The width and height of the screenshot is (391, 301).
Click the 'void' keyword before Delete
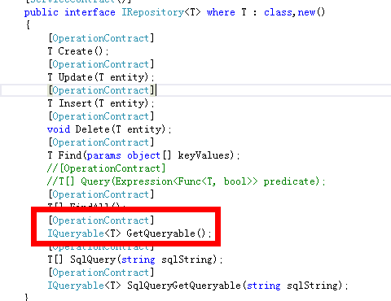(x=59, y=129)
